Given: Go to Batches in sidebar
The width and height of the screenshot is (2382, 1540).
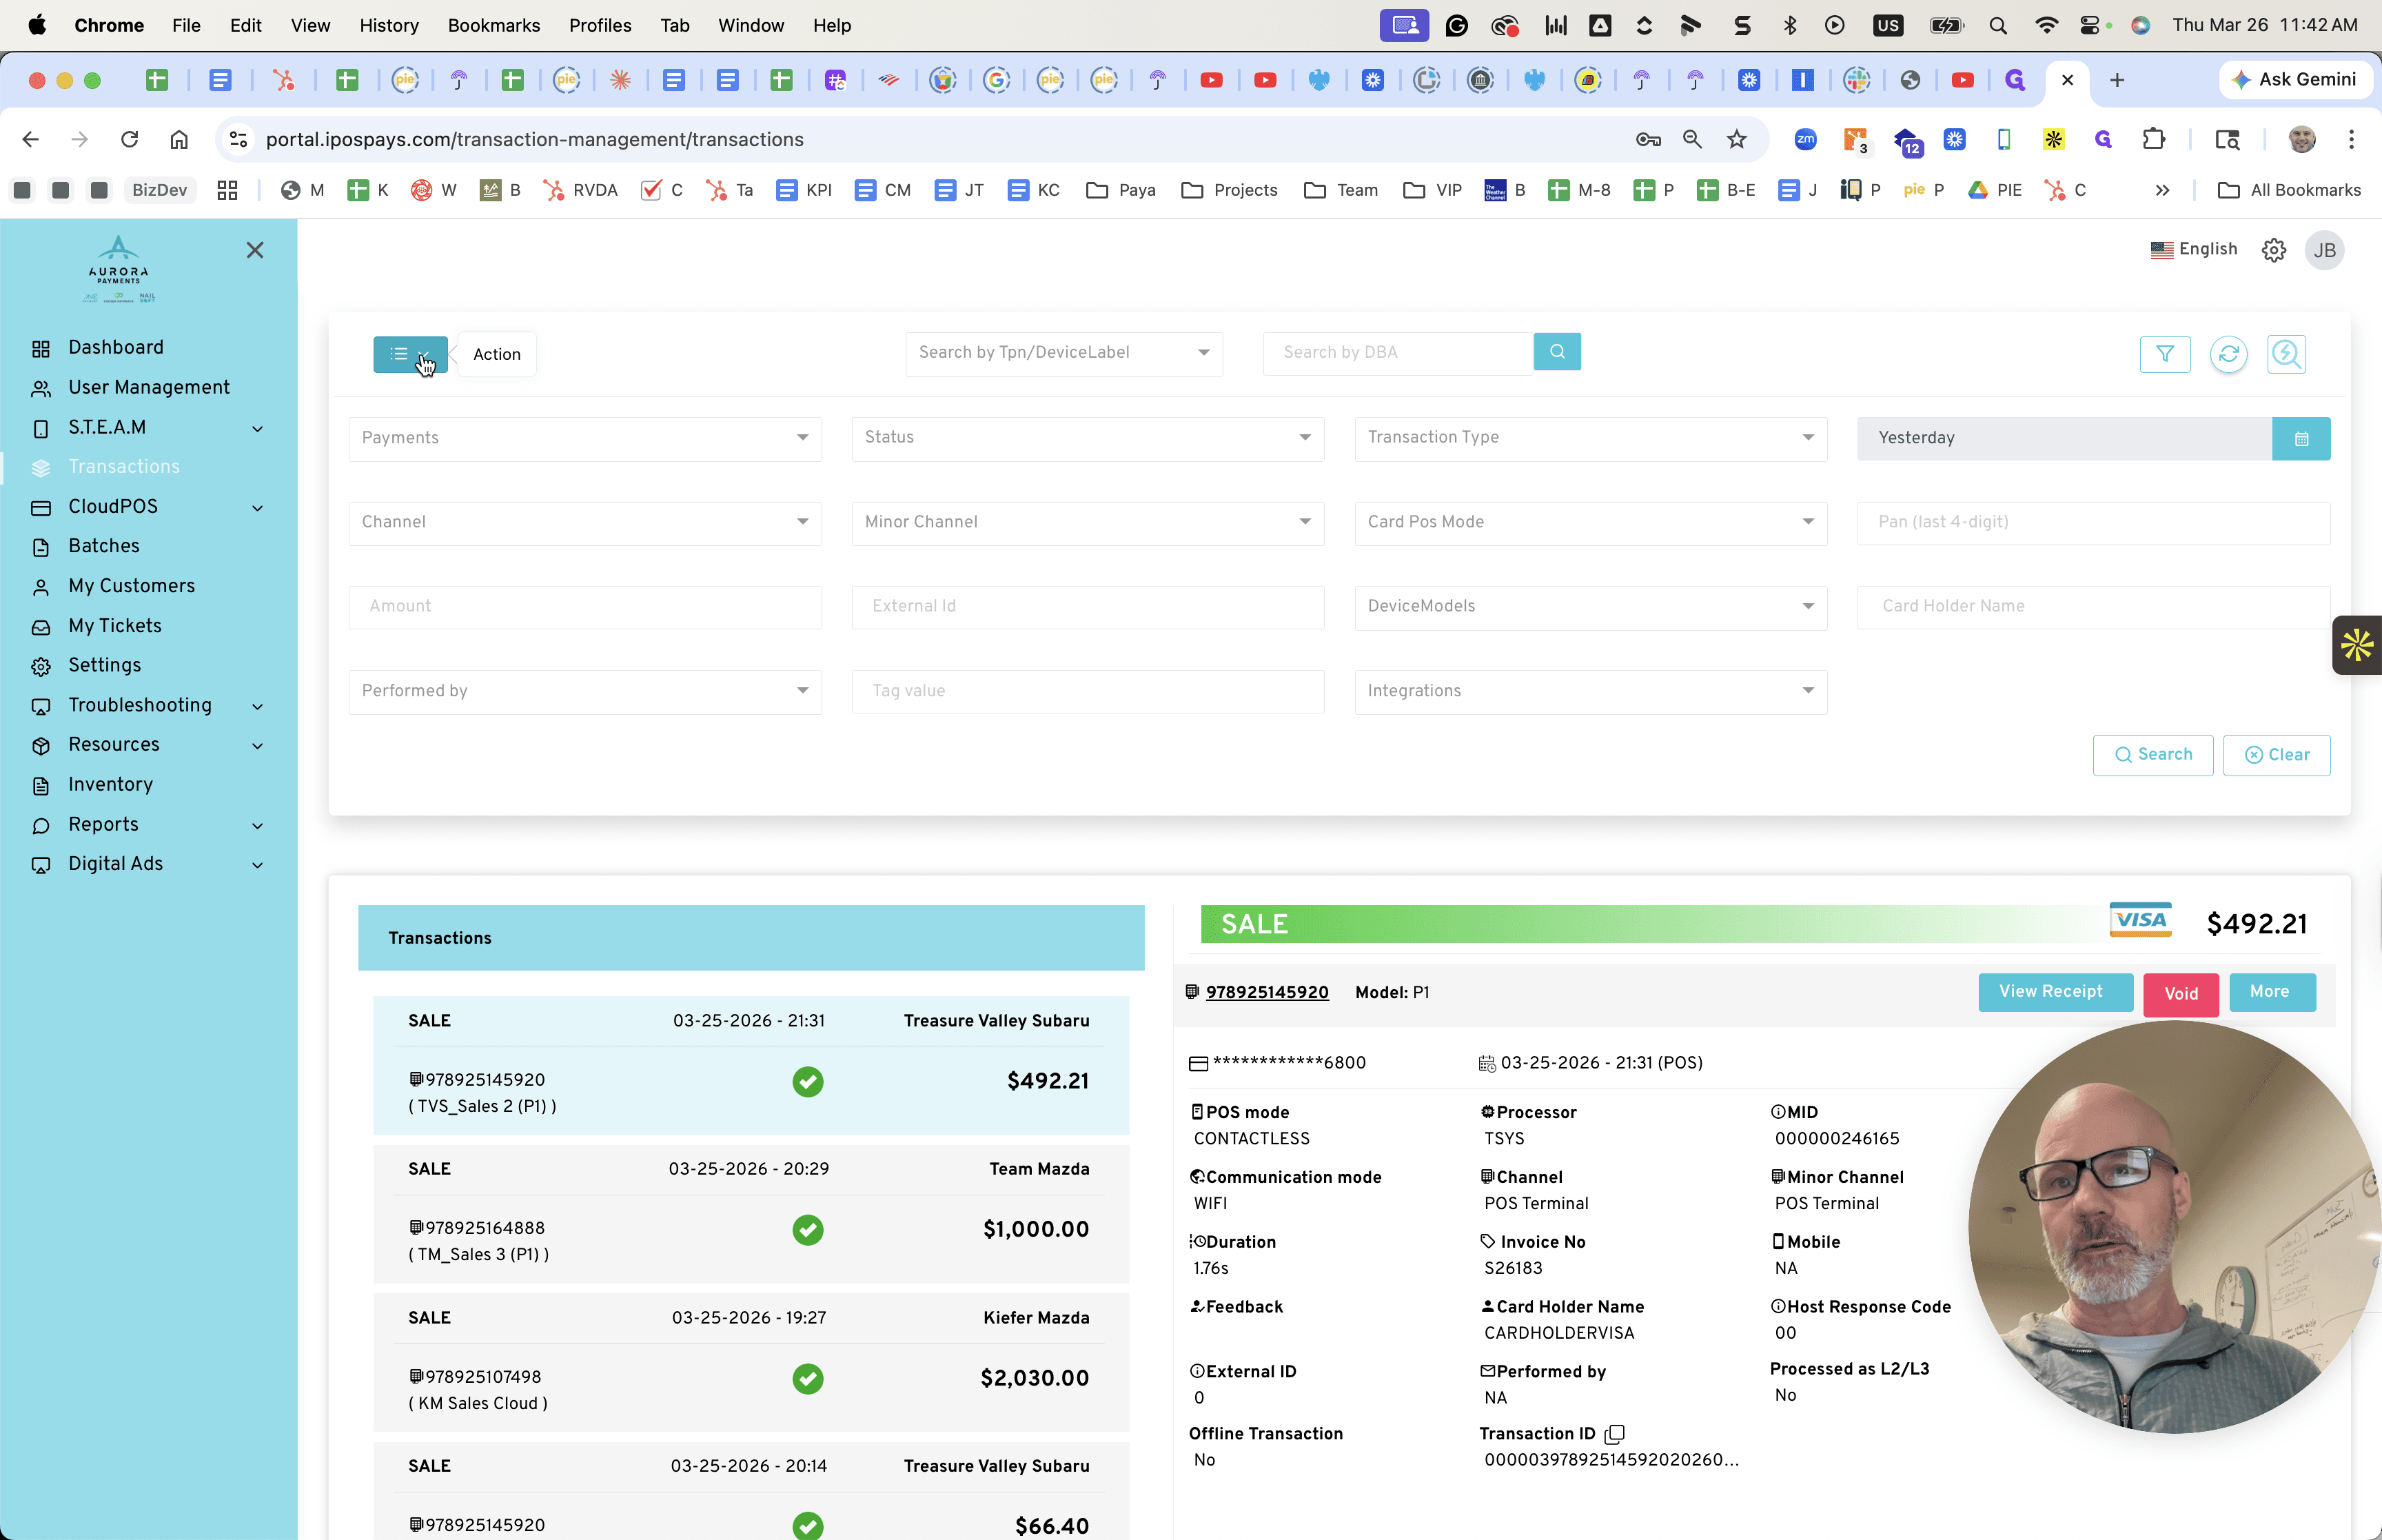Looking at the screenshot, I should pyautogui.click(x=104, y=546).
